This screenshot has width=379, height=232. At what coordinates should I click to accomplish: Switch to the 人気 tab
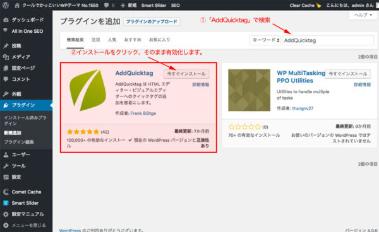pos(112,40)
